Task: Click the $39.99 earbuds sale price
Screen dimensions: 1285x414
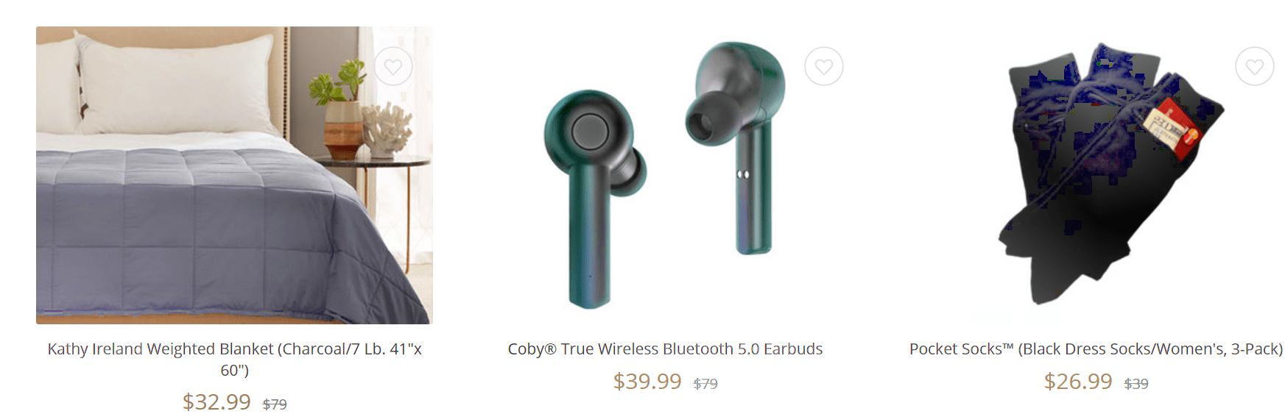Action: (647, 381)
